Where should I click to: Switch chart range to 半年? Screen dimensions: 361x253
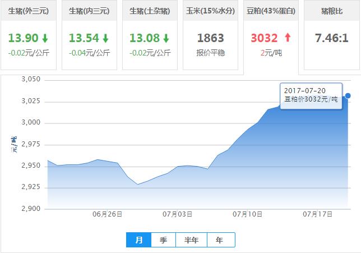(x=191, y=240)
